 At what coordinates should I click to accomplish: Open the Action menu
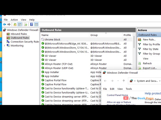(14, 20)
